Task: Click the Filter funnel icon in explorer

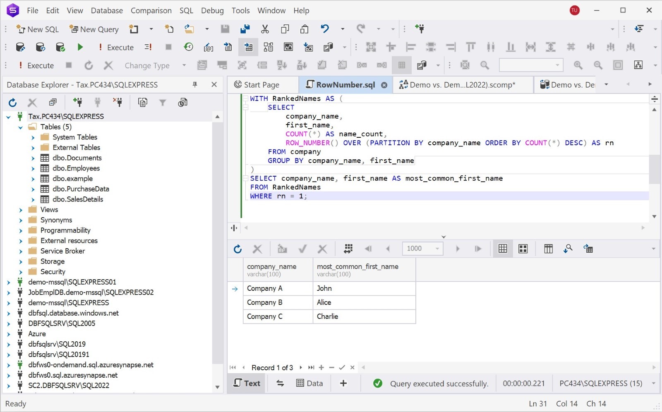Action: click(163, 103)
